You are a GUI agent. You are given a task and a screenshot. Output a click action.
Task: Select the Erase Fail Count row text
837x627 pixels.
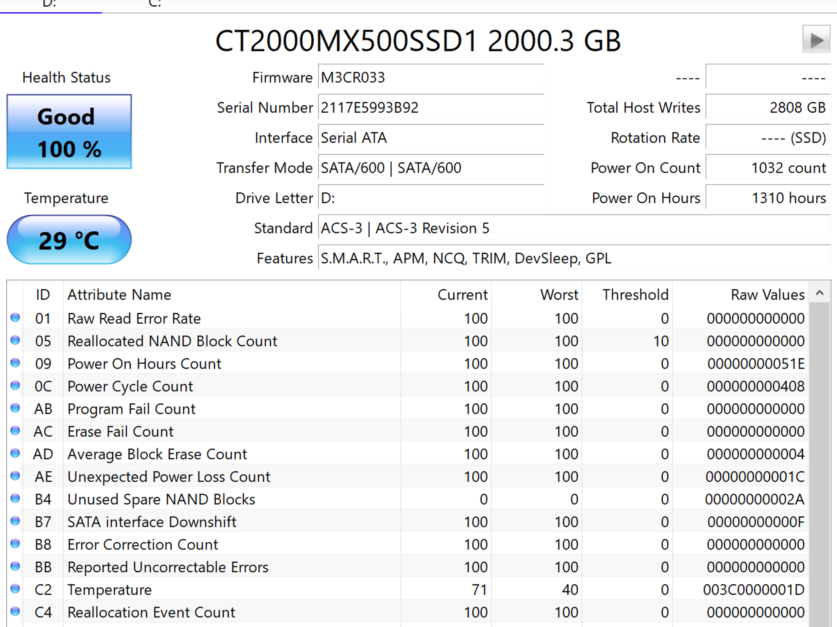120,431
